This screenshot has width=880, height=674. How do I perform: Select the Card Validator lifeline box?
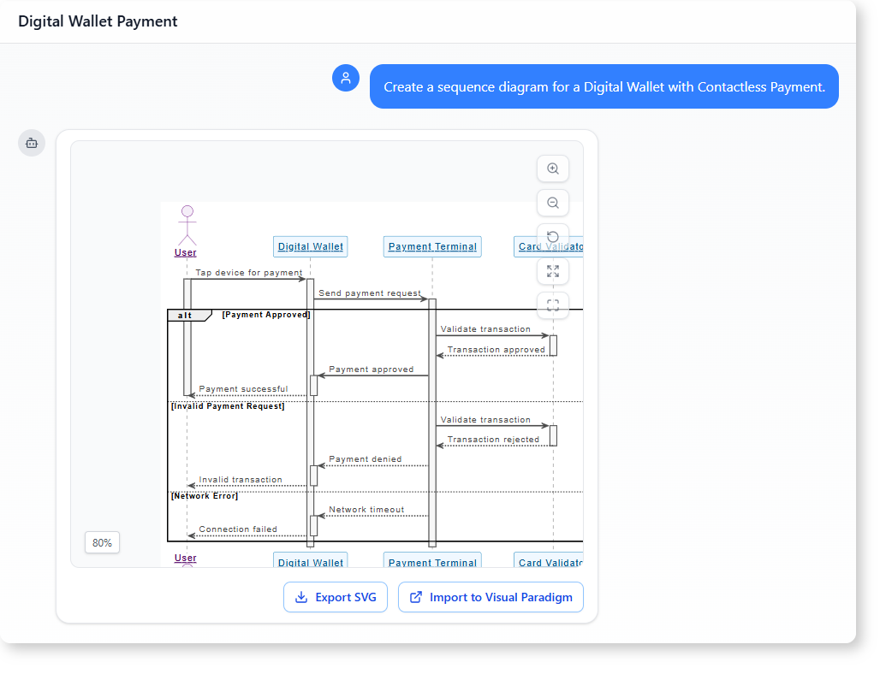pos(550,246)
